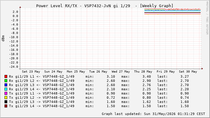
Task: Click the black Tx L3 legend swatch
Action: (6, 102)
